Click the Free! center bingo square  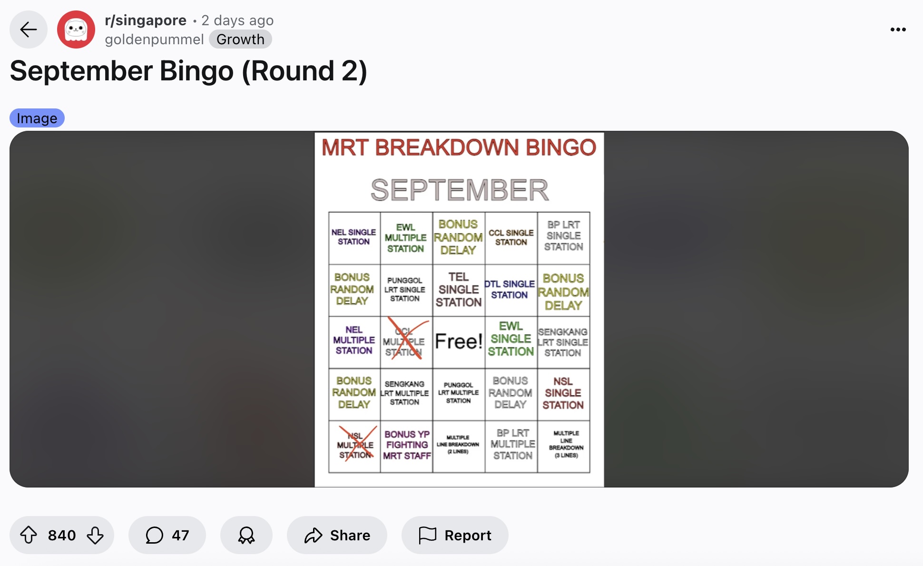(459, 342)
